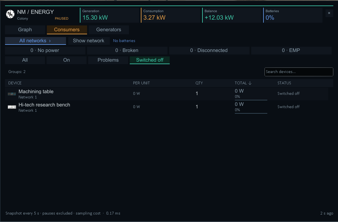
Task: Toggle the Switched off filter
Action: click(x=150, y=60)
